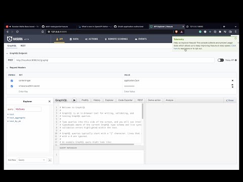Click the browser forward arrow

point(12,32)
